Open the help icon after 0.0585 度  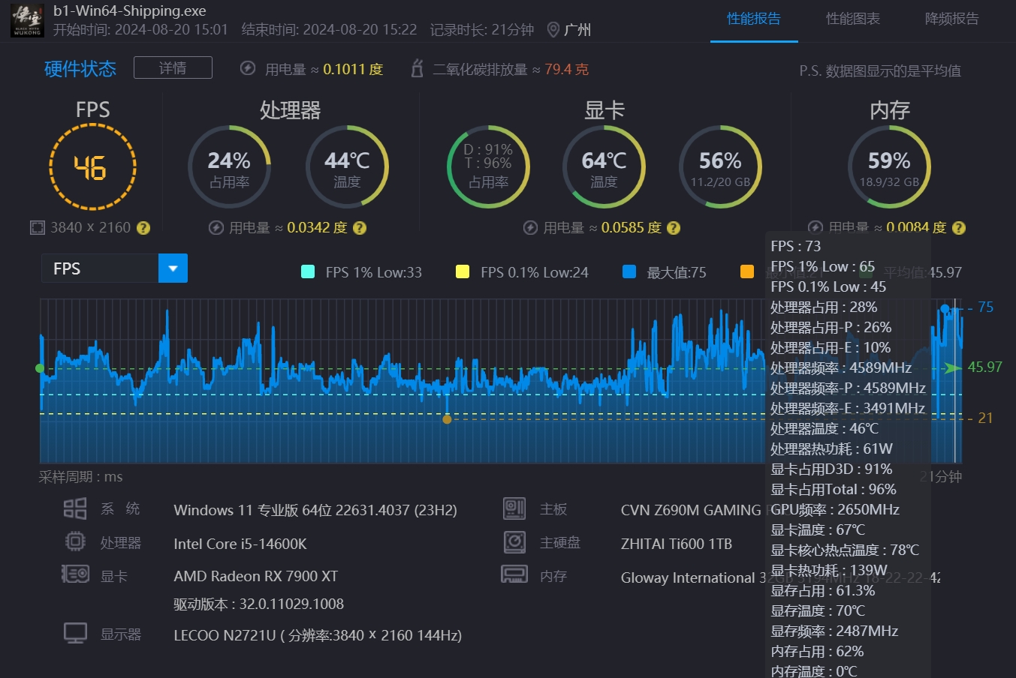(674, 228)
